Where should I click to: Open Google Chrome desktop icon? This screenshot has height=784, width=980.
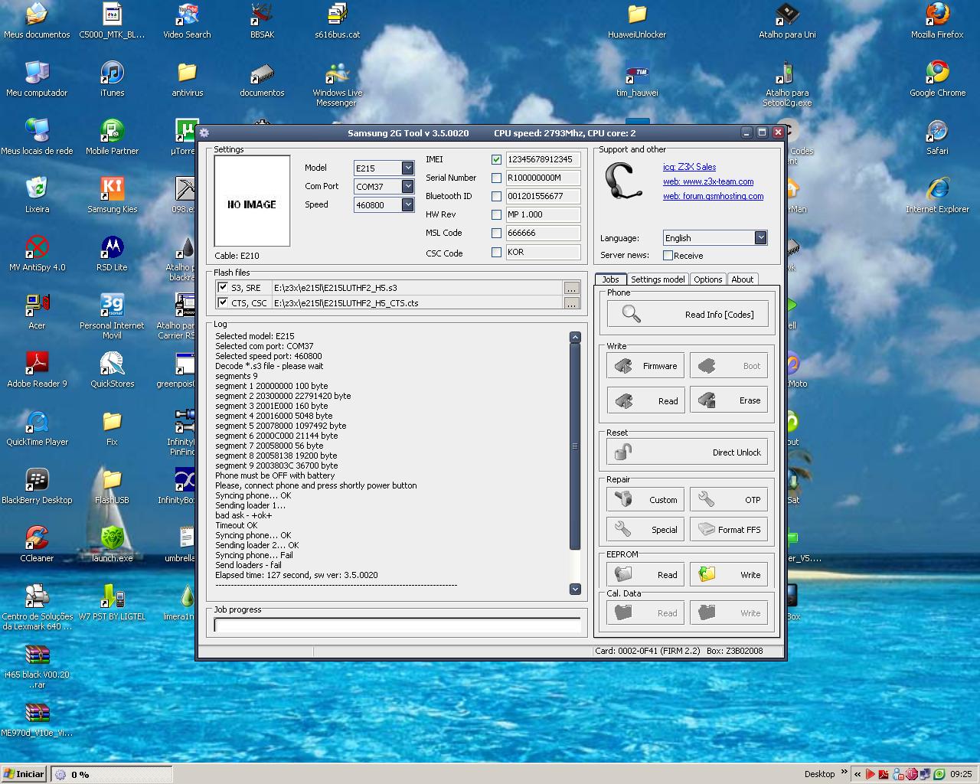(x=937, y=79)
